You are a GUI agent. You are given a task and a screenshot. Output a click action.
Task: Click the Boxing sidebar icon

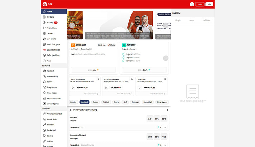click(x=44, y=136)
